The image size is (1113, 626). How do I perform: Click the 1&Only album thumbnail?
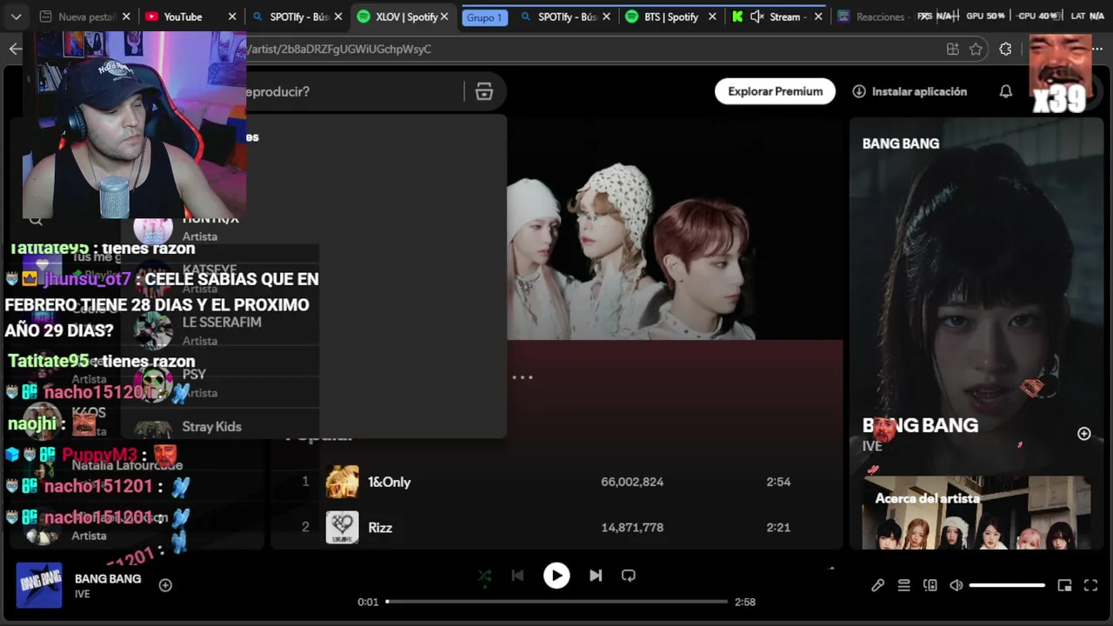[x=342, y=482]
